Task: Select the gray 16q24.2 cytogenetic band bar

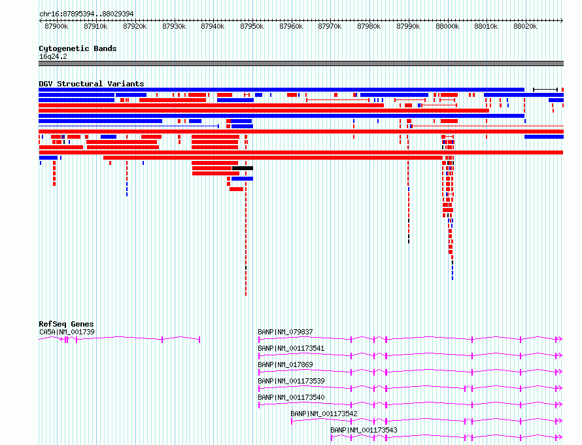Action: point(301,63)
